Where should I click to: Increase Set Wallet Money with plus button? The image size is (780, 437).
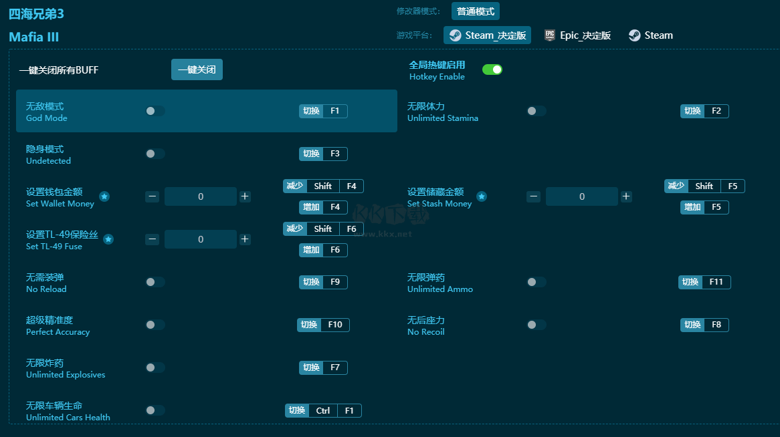coord(245,196)
